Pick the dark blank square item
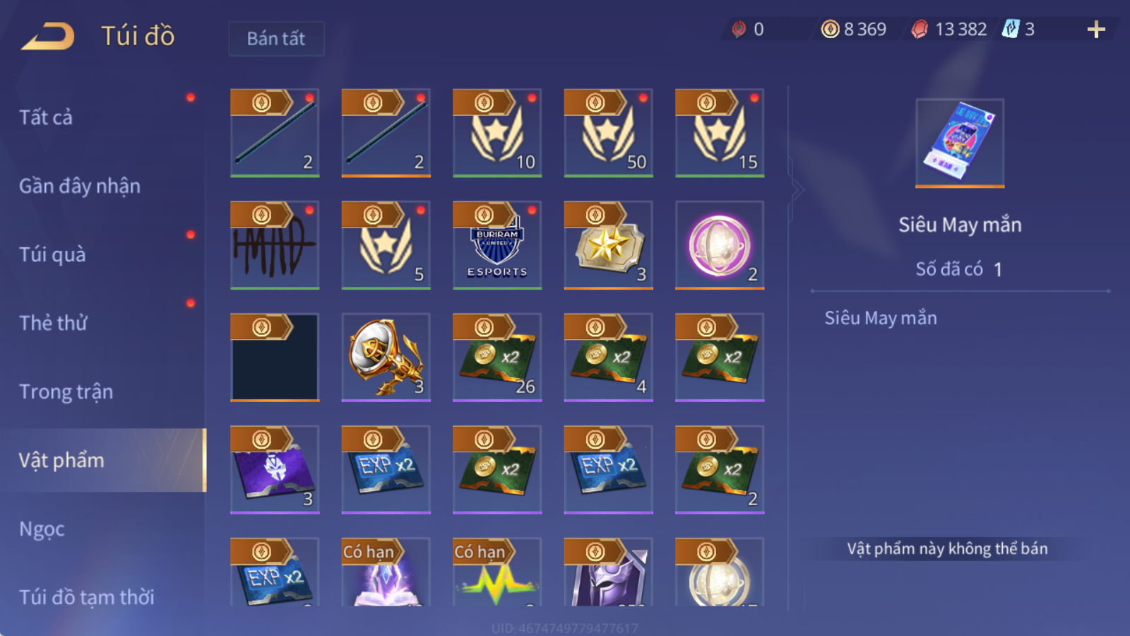The height and width of the screenshot is (636, 1130). [275, 357]
